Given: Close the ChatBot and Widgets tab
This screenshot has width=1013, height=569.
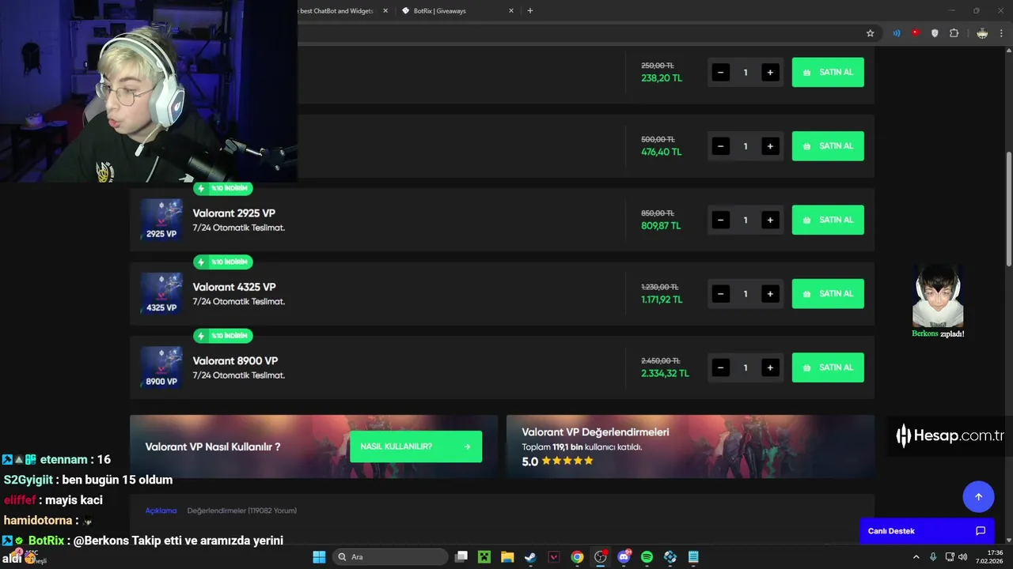Looking at the screenshot, I should click(x=385, y=11).
